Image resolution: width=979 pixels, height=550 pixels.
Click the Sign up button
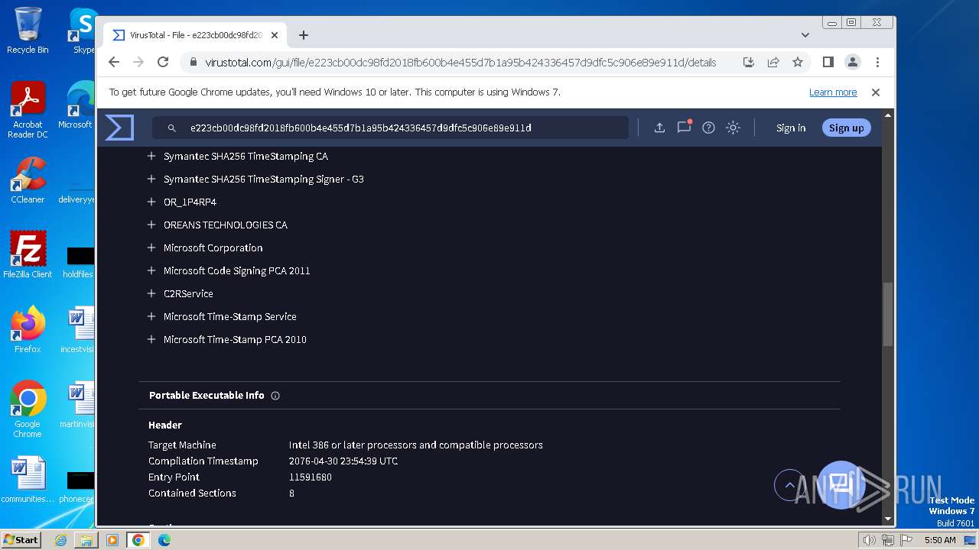click(x=846, y=128)
